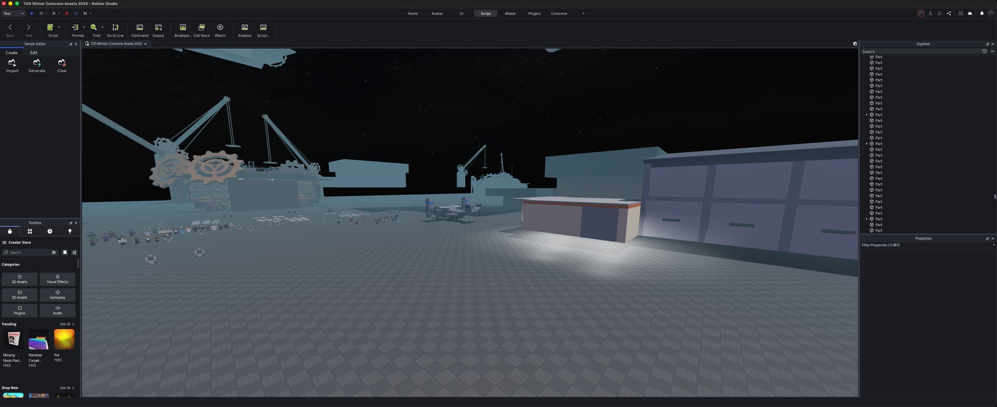Click See All next to Shop New
This screenshot has height=407, width=997.
[67, 388]
